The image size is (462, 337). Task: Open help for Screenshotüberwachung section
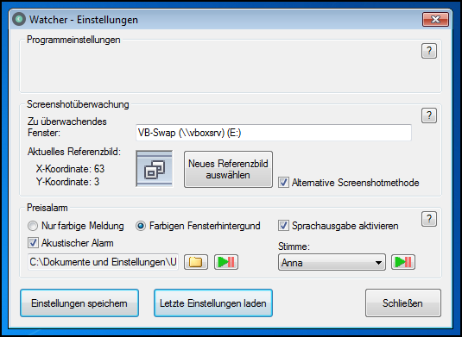point(429,115)
